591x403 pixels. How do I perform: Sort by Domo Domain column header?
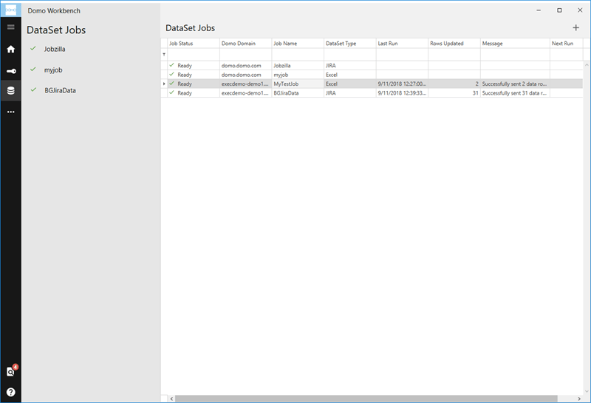(x=245, y=44)
